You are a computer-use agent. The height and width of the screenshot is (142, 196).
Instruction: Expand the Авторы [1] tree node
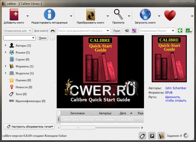click(x=5, y=45)
